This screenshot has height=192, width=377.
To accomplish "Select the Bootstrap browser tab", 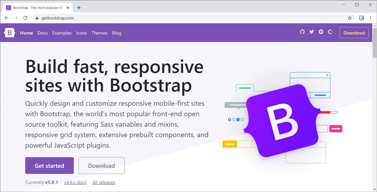I will (x=38, y=8).
